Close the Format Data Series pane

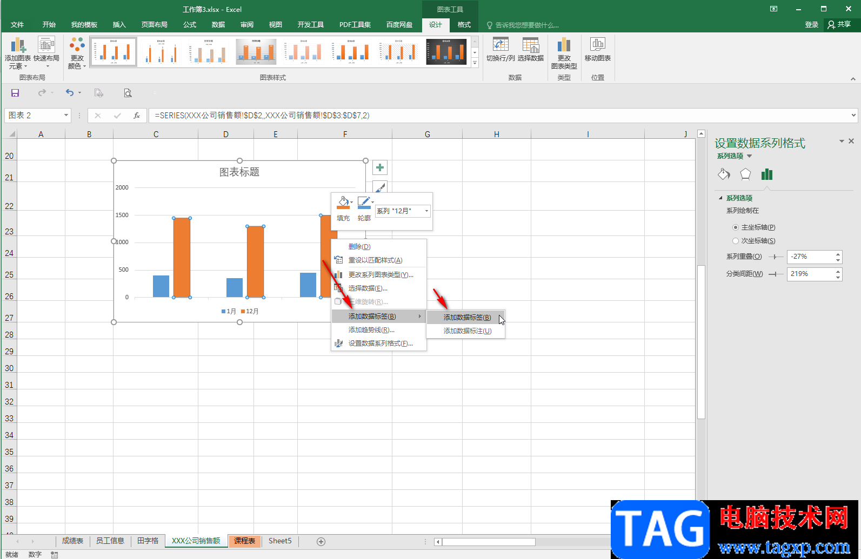(x=851, y=141)
